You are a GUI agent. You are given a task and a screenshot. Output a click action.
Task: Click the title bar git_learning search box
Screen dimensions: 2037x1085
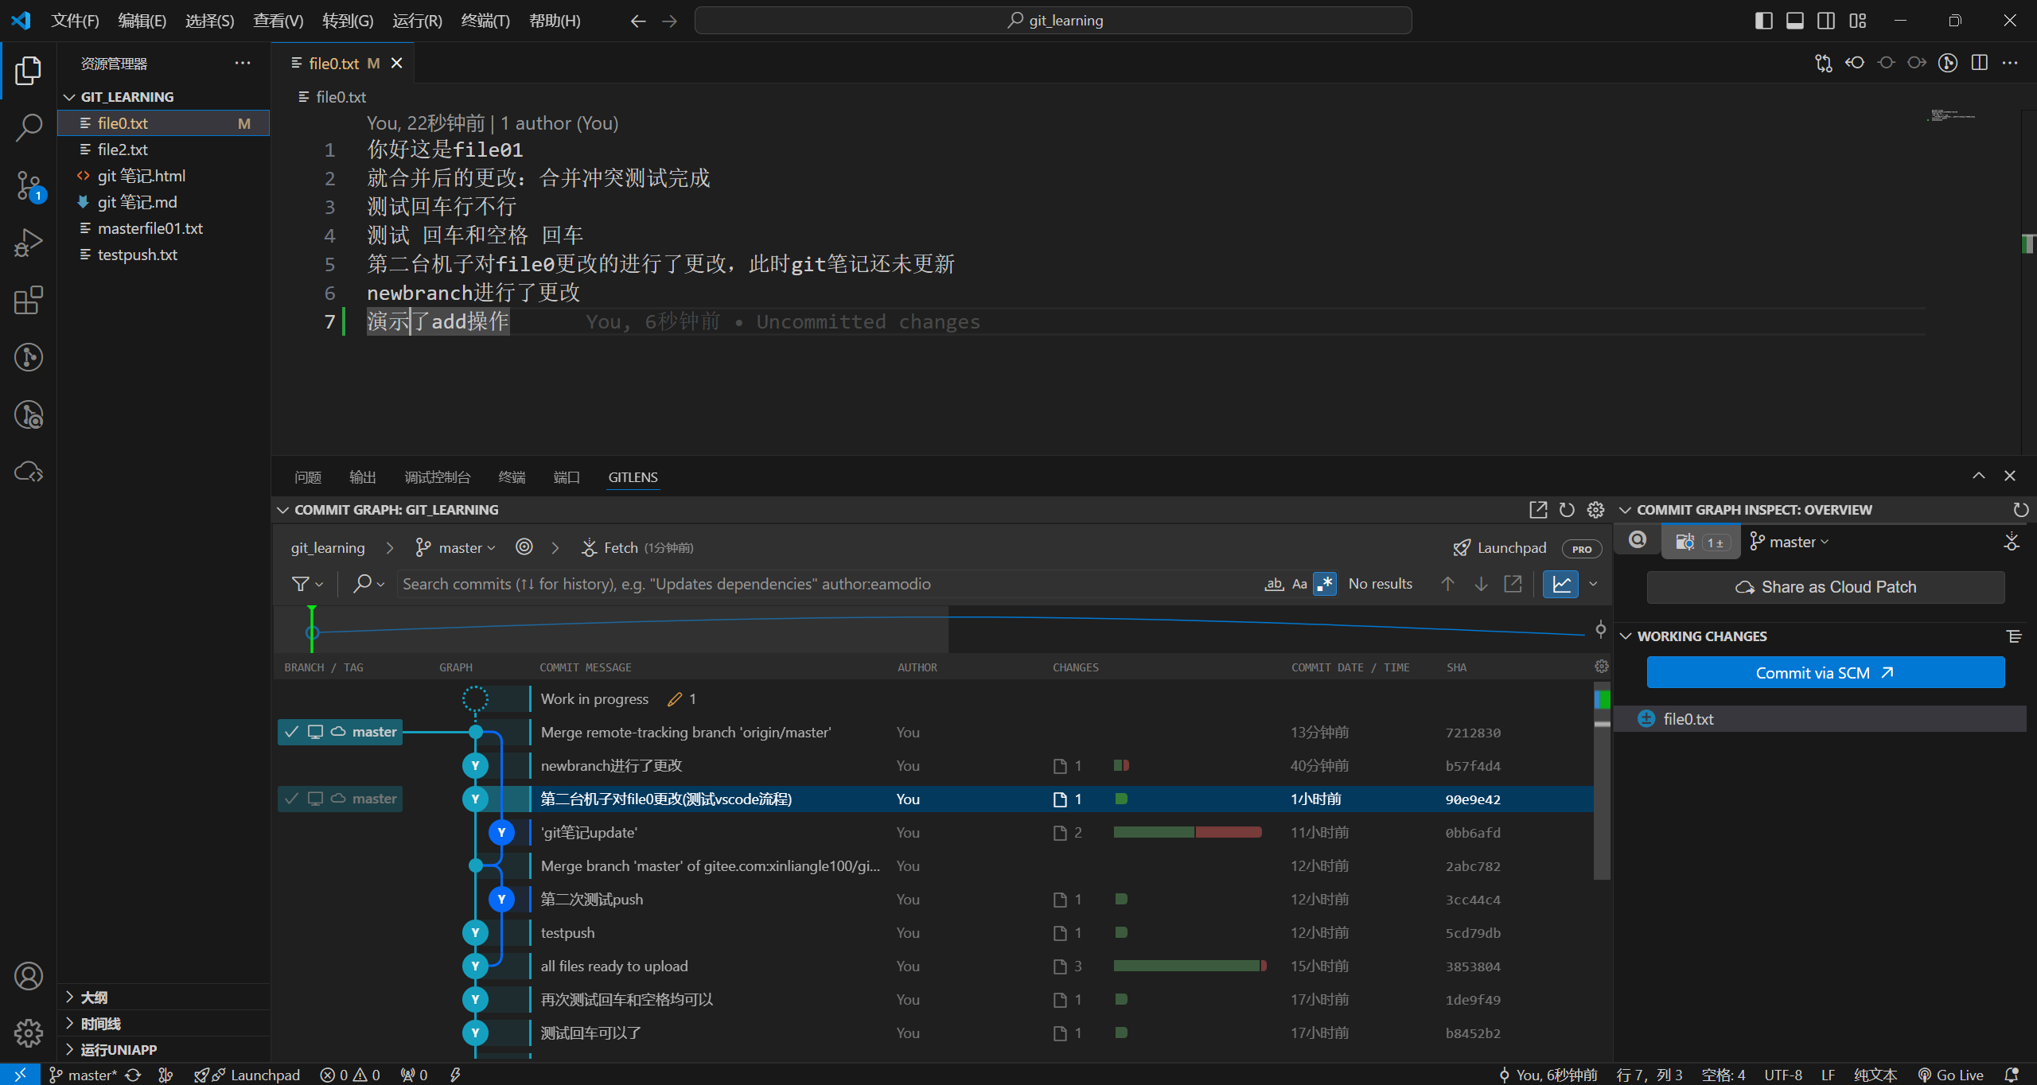(x=1054, y=21)
